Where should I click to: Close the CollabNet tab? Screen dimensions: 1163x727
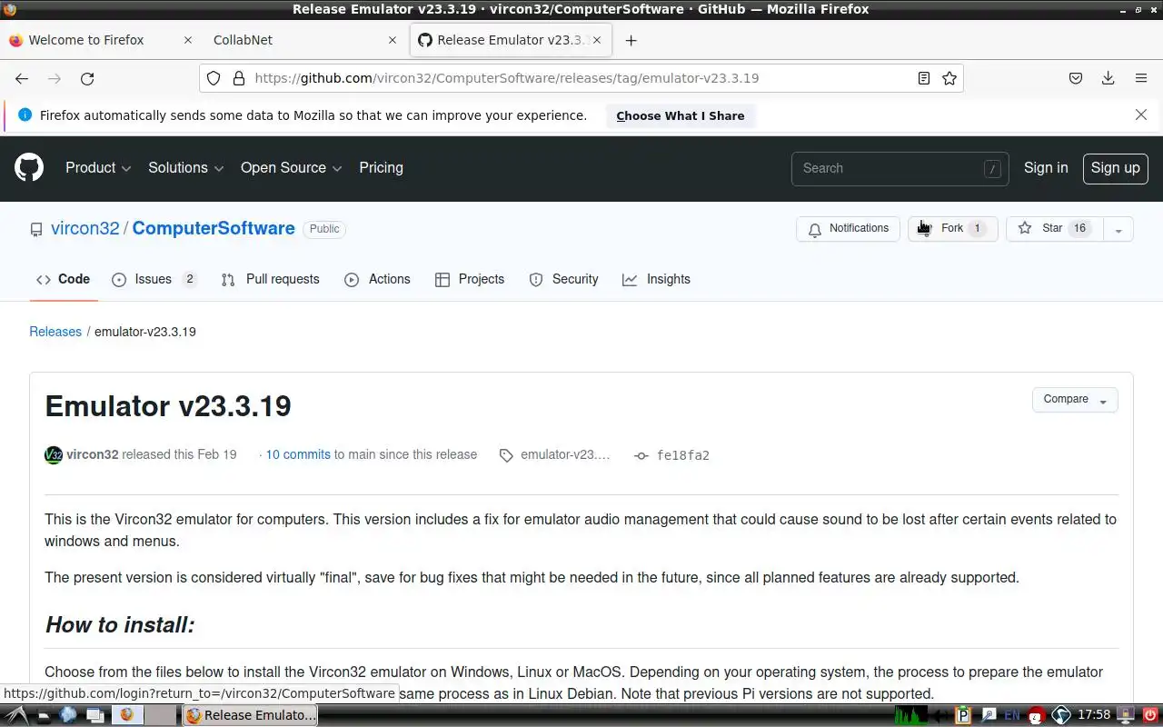pos(393,40)
